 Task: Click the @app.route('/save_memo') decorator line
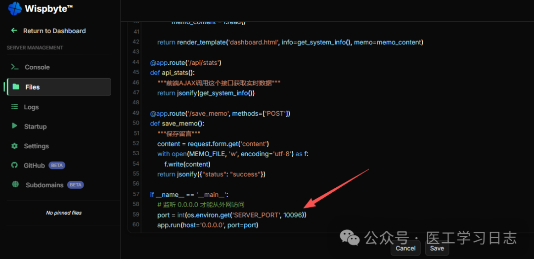[x=220, y=113]
